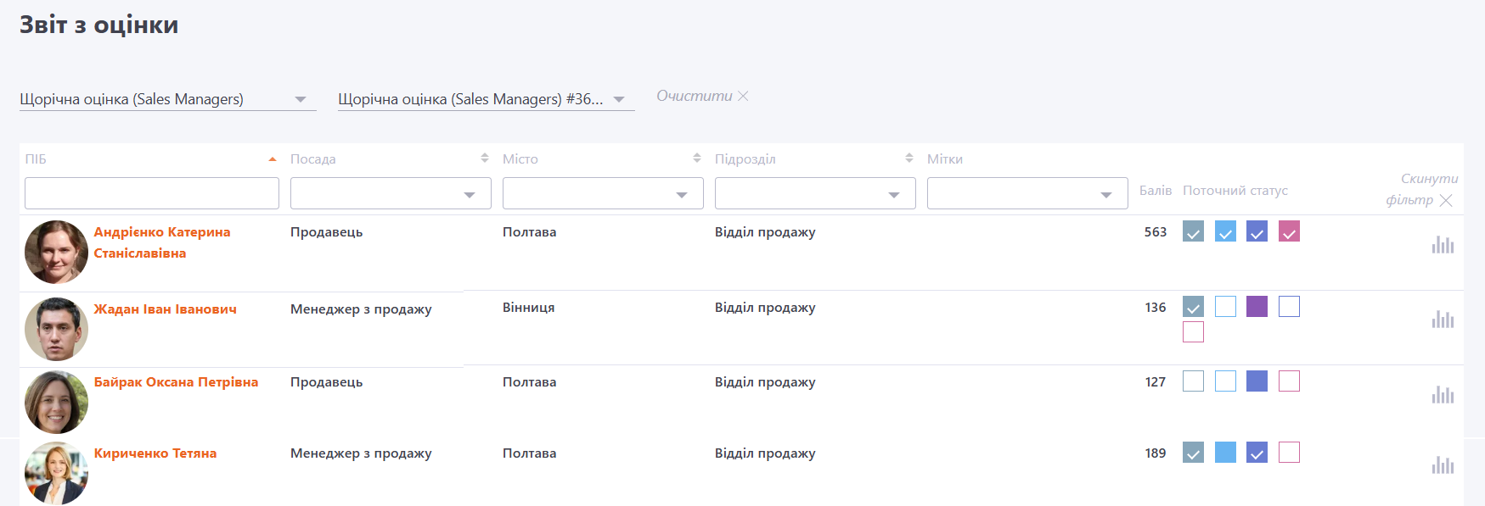Open chart icon for Жадан Іван row
This screenshot has width=1485, height=506.
click(1443, 320)
